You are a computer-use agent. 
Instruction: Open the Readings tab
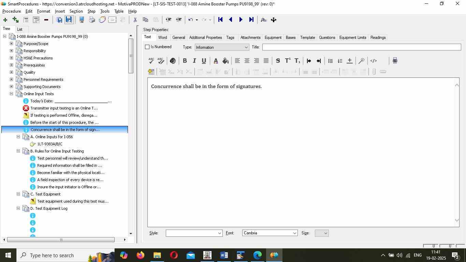378,38
